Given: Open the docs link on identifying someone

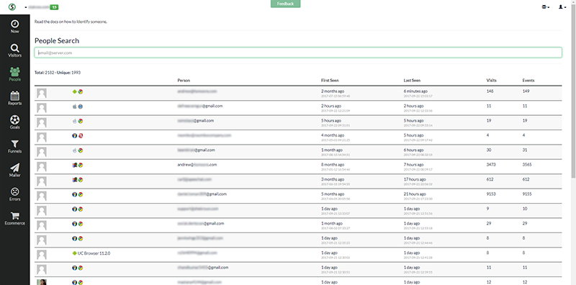Looking at the screenshot, I should [x=71, y=22].
